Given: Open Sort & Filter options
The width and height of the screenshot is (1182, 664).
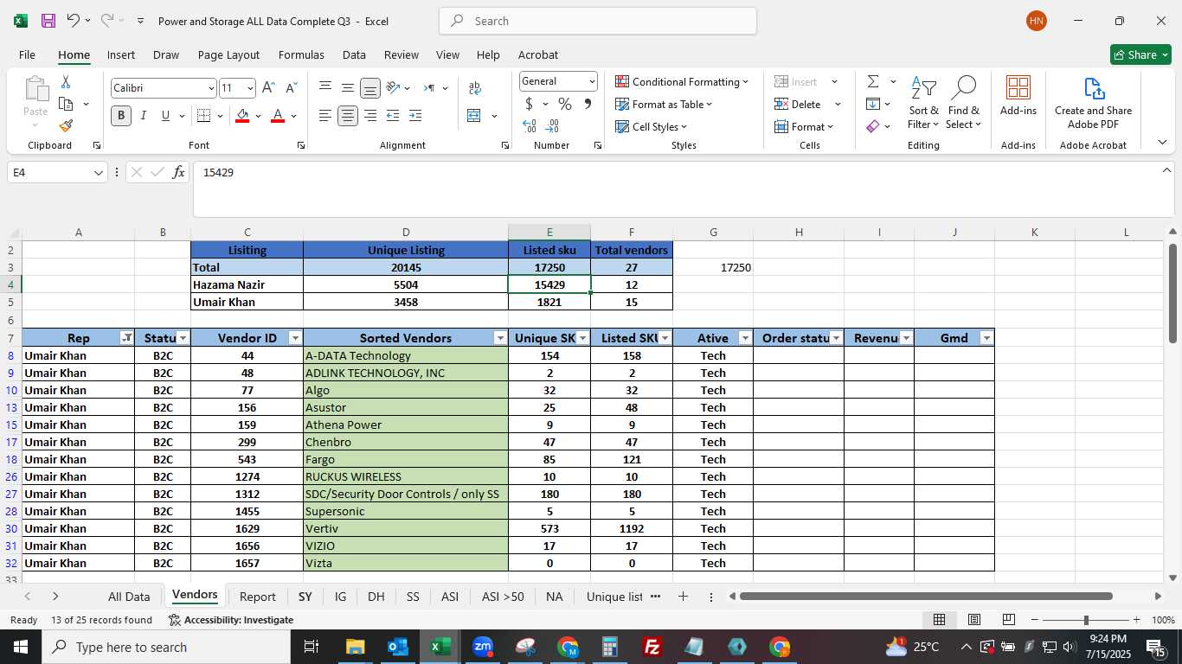Looking at the screenshot, I should pyautogui.click(x=923, y=102).
